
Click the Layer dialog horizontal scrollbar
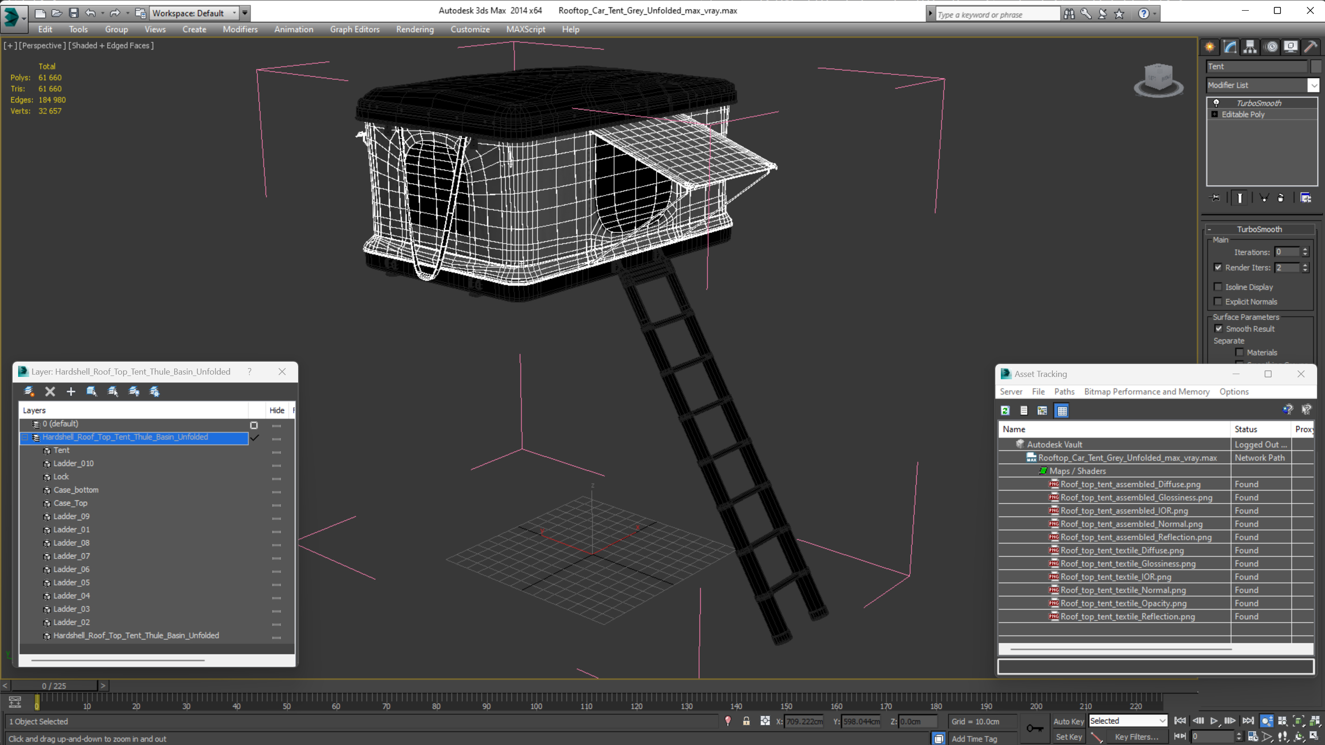[x=118, y=660]
